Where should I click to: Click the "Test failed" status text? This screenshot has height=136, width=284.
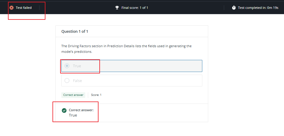pos(24,8)
